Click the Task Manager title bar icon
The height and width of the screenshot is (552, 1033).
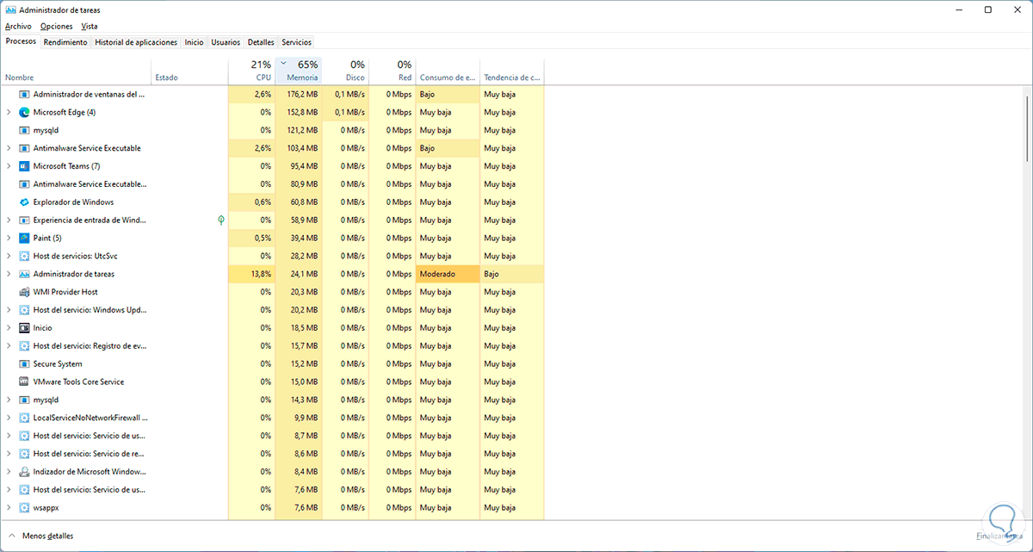pos(10,9)
